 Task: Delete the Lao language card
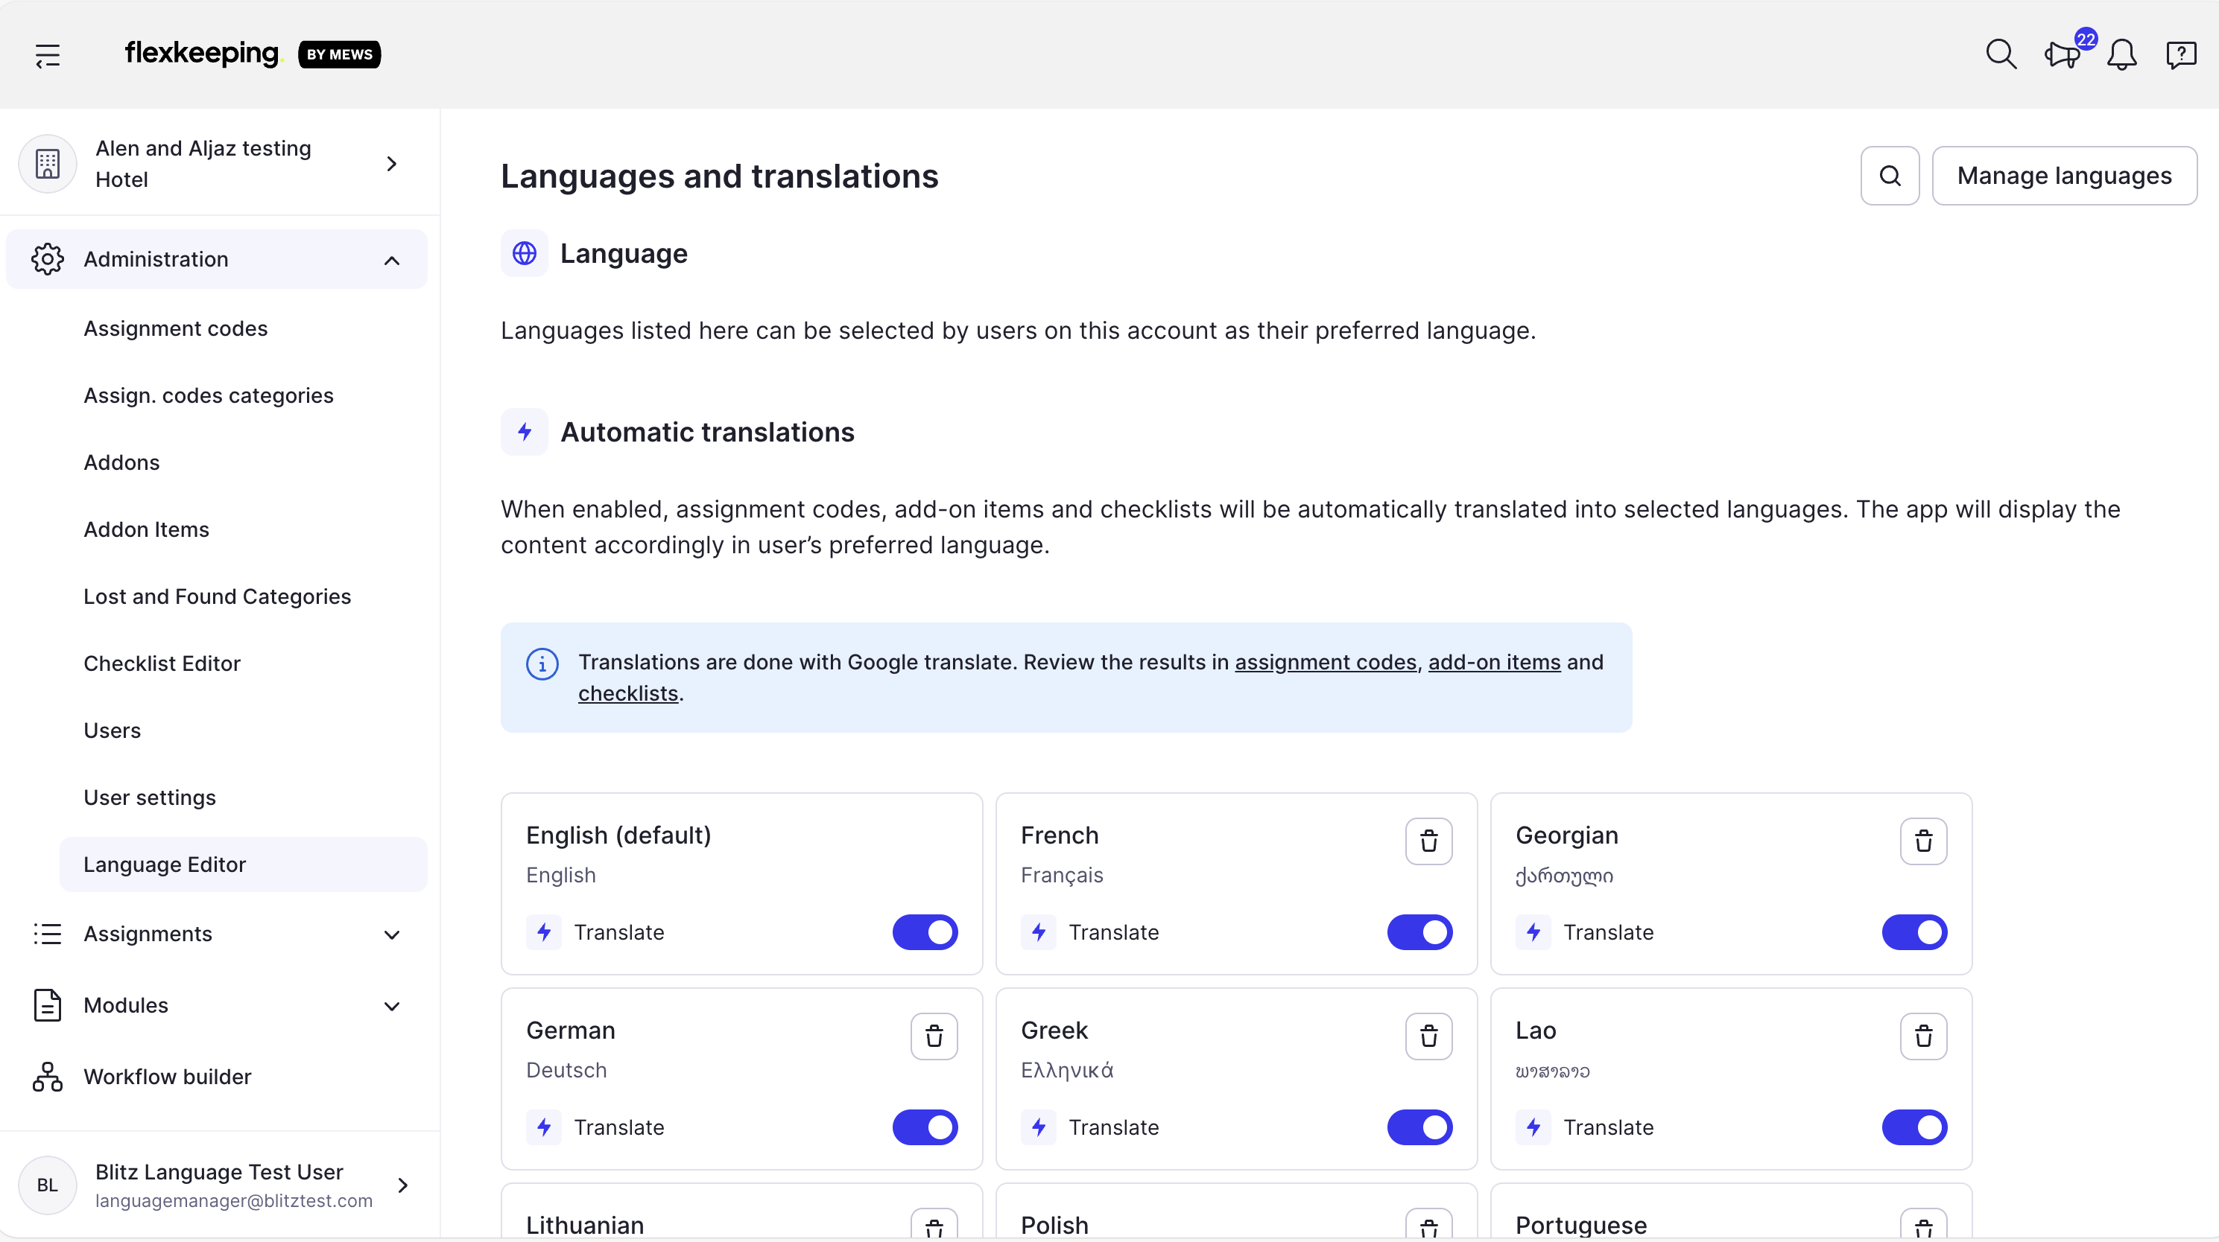(1922, 1036)
